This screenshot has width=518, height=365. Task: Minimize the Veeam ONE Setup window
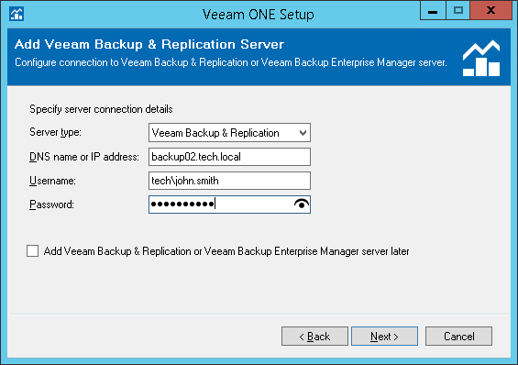click(x=433, y=11)
